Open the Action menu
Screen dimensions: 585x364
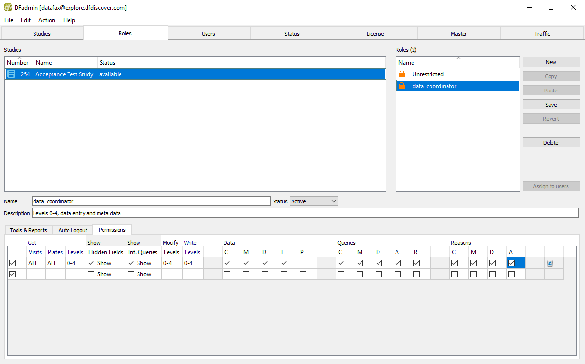47,20
